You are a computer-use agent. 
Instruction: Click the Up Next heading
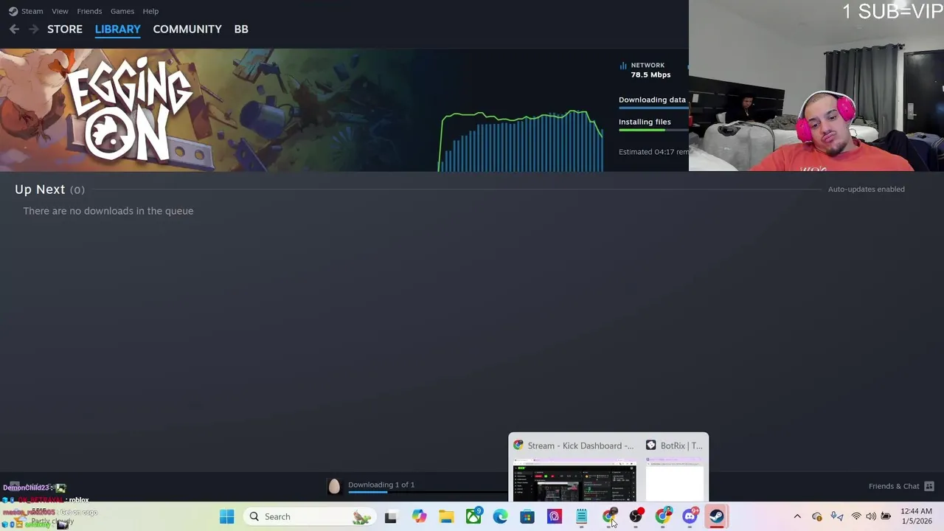[x=40, y=190]
